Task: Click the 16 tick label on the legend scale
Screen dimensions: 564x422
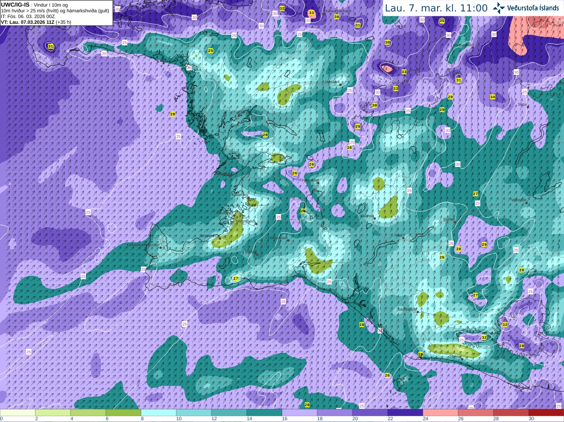Action: coord(285,419)
